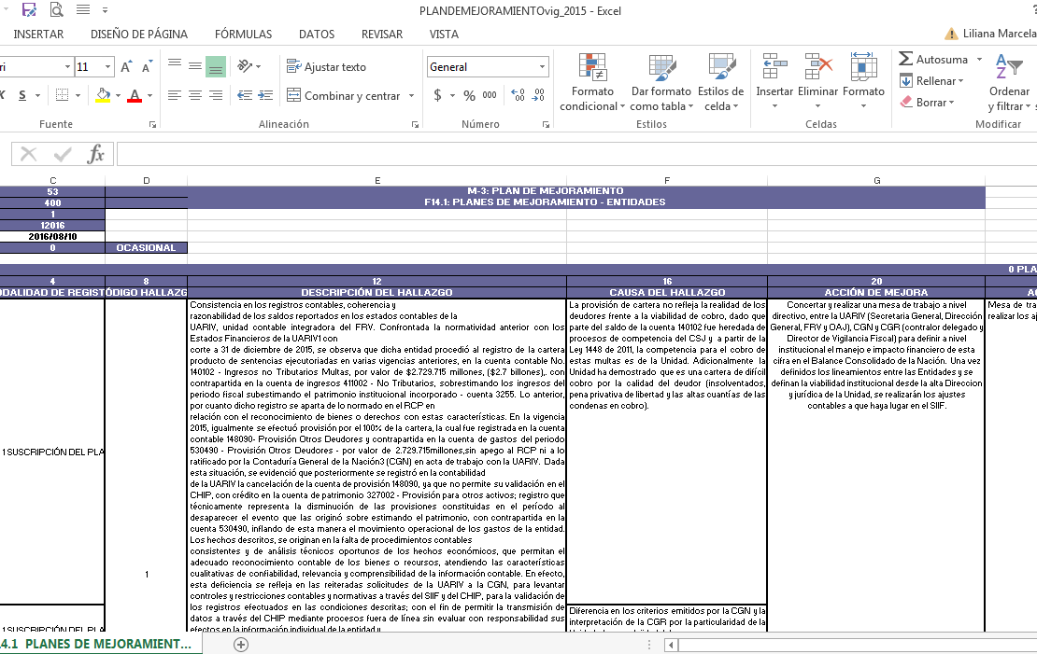
Task: Toggle center text alignment
Action: click(x=195, y=96)
